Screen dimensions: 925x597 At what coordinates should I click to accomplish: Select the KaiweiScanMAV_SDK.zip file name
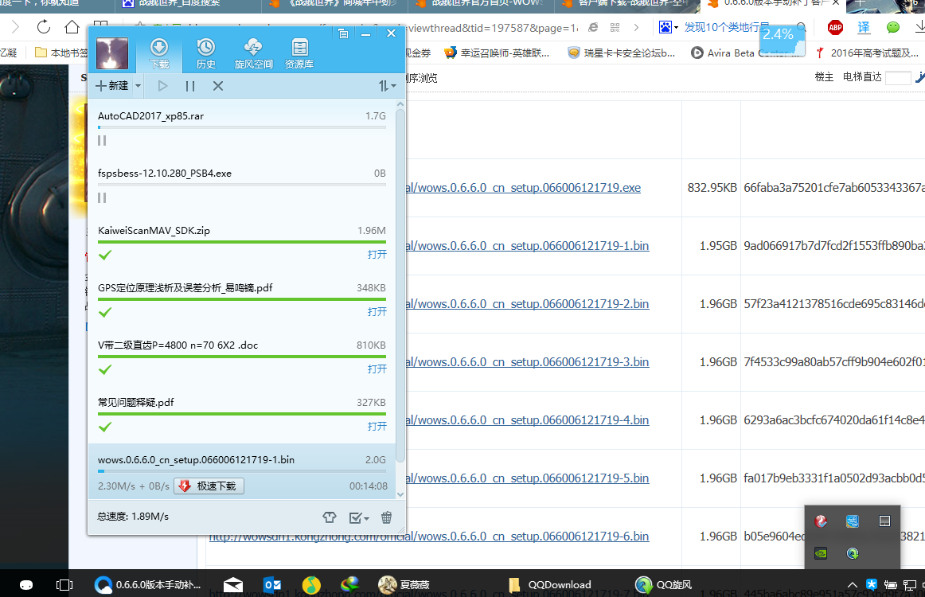point(154,231)
